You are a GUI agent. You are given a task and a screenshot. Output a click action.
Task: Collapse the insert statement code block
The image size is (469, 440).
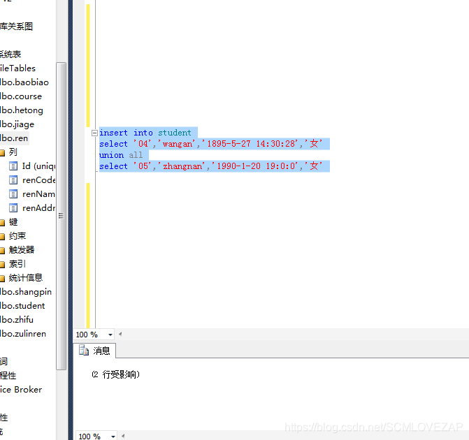(x=94, y=133)
